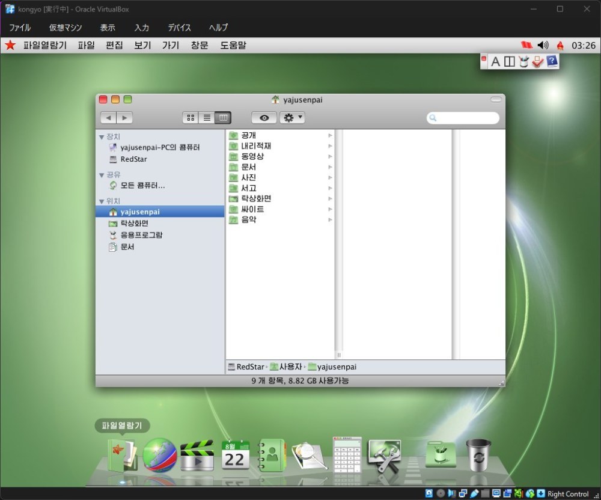Image resolution: width=601 pixels, height=500 pixels.
Task: Open the magnifier document viewer dock icon
Action: pyautogui.click(x=310, y=456)
